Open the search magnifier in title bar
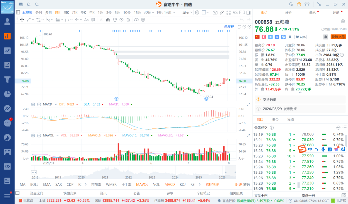Image resolution: width=348 pixels, height=204 pixels. tap(37, 5)
